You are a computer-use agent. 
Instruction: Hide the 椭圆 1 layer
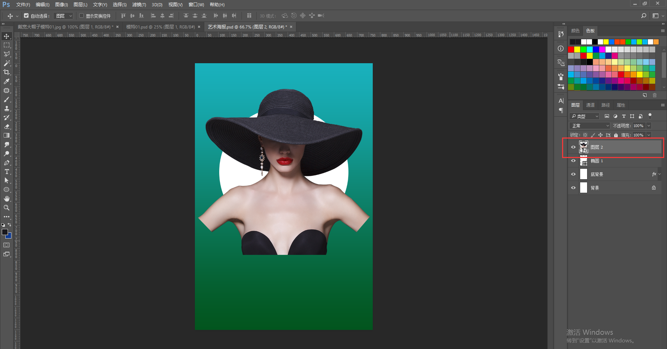click(573, 161)
